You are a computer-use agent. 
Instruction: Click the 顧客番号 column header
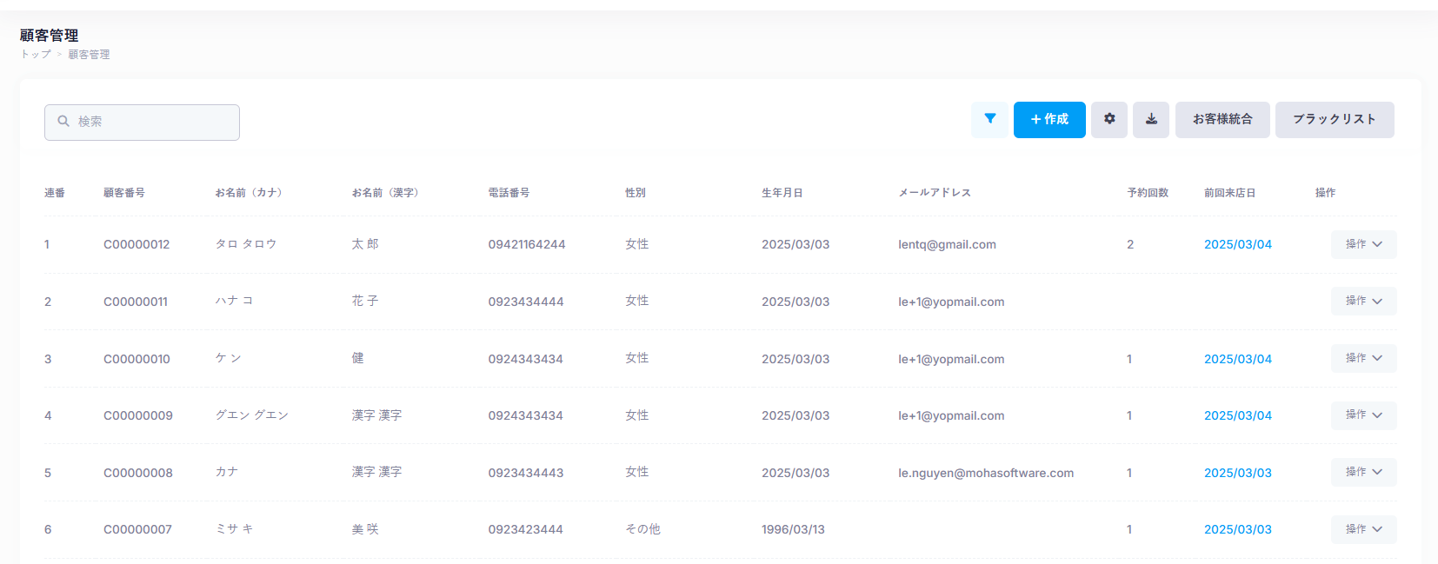(124, 193)
